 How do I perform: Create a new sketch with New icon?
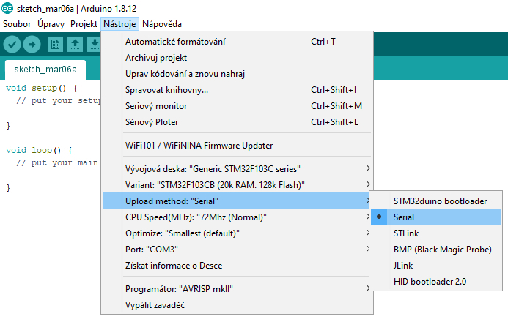[x=55, y=45]
